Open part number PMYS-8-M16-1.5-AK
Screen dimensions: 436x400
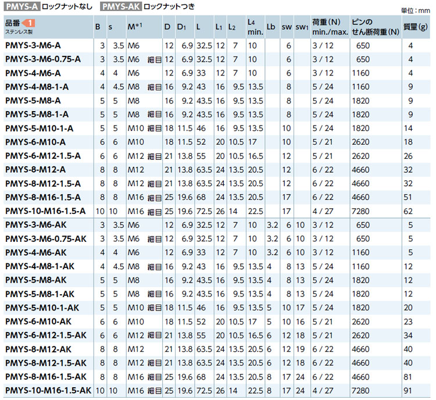point(45,376)
